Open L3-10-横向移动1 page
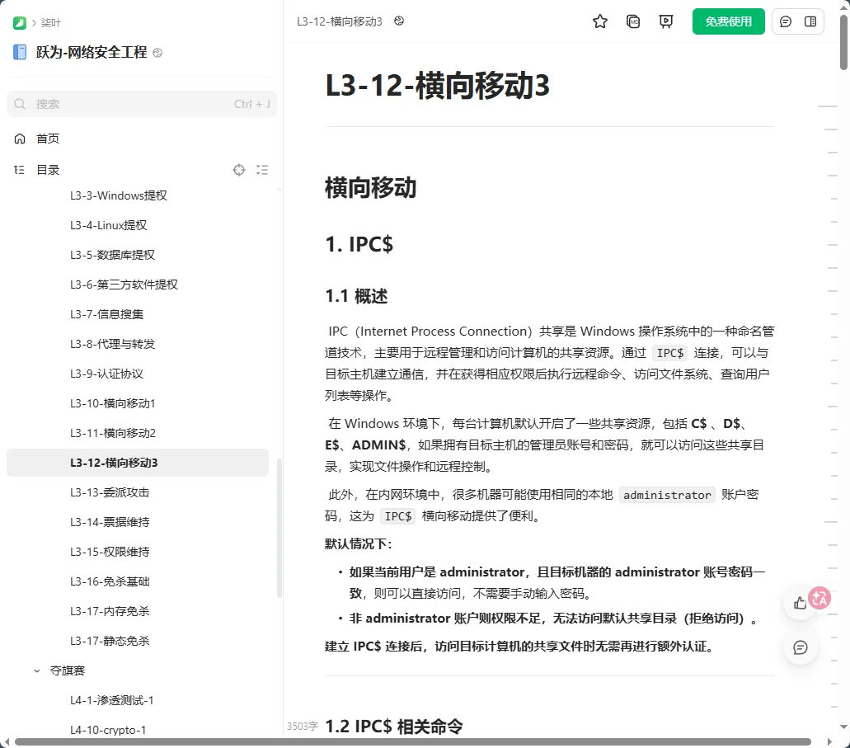 tap(113, 403)
